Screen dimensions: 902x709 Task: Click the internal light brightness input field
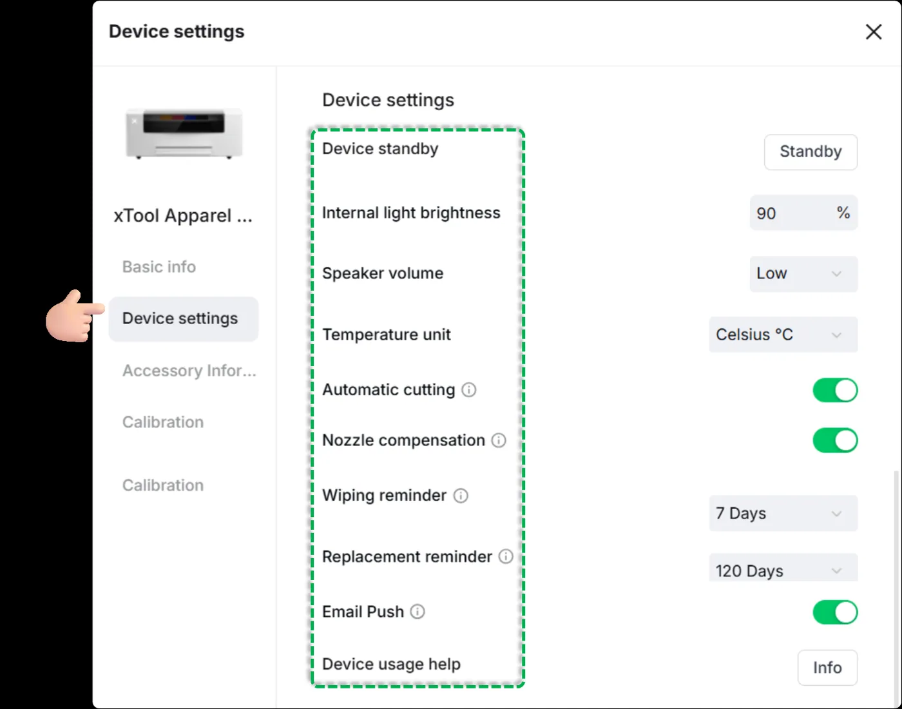[x=803, y=213]
